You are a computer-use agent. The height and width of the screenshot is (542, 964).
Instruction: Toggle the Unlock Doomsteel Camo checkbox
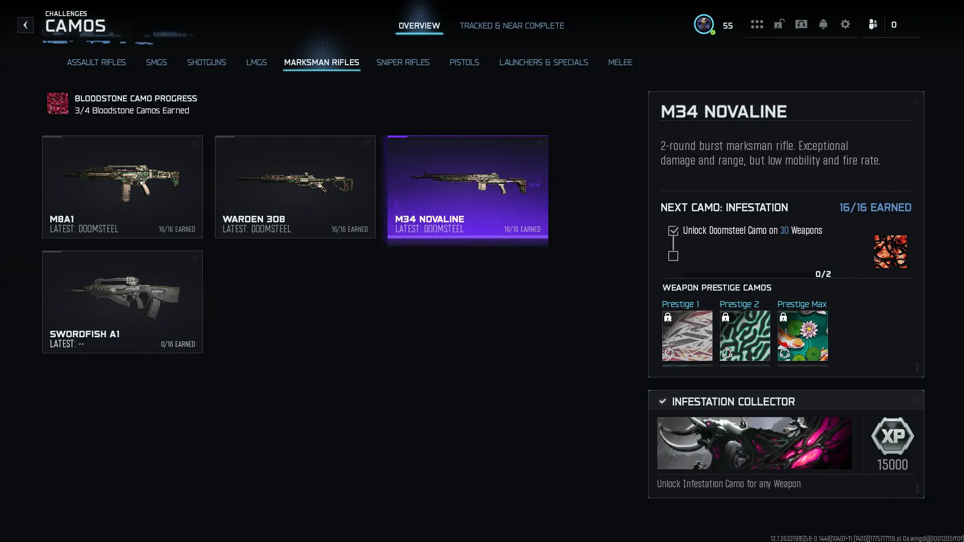tap(673, 231)
